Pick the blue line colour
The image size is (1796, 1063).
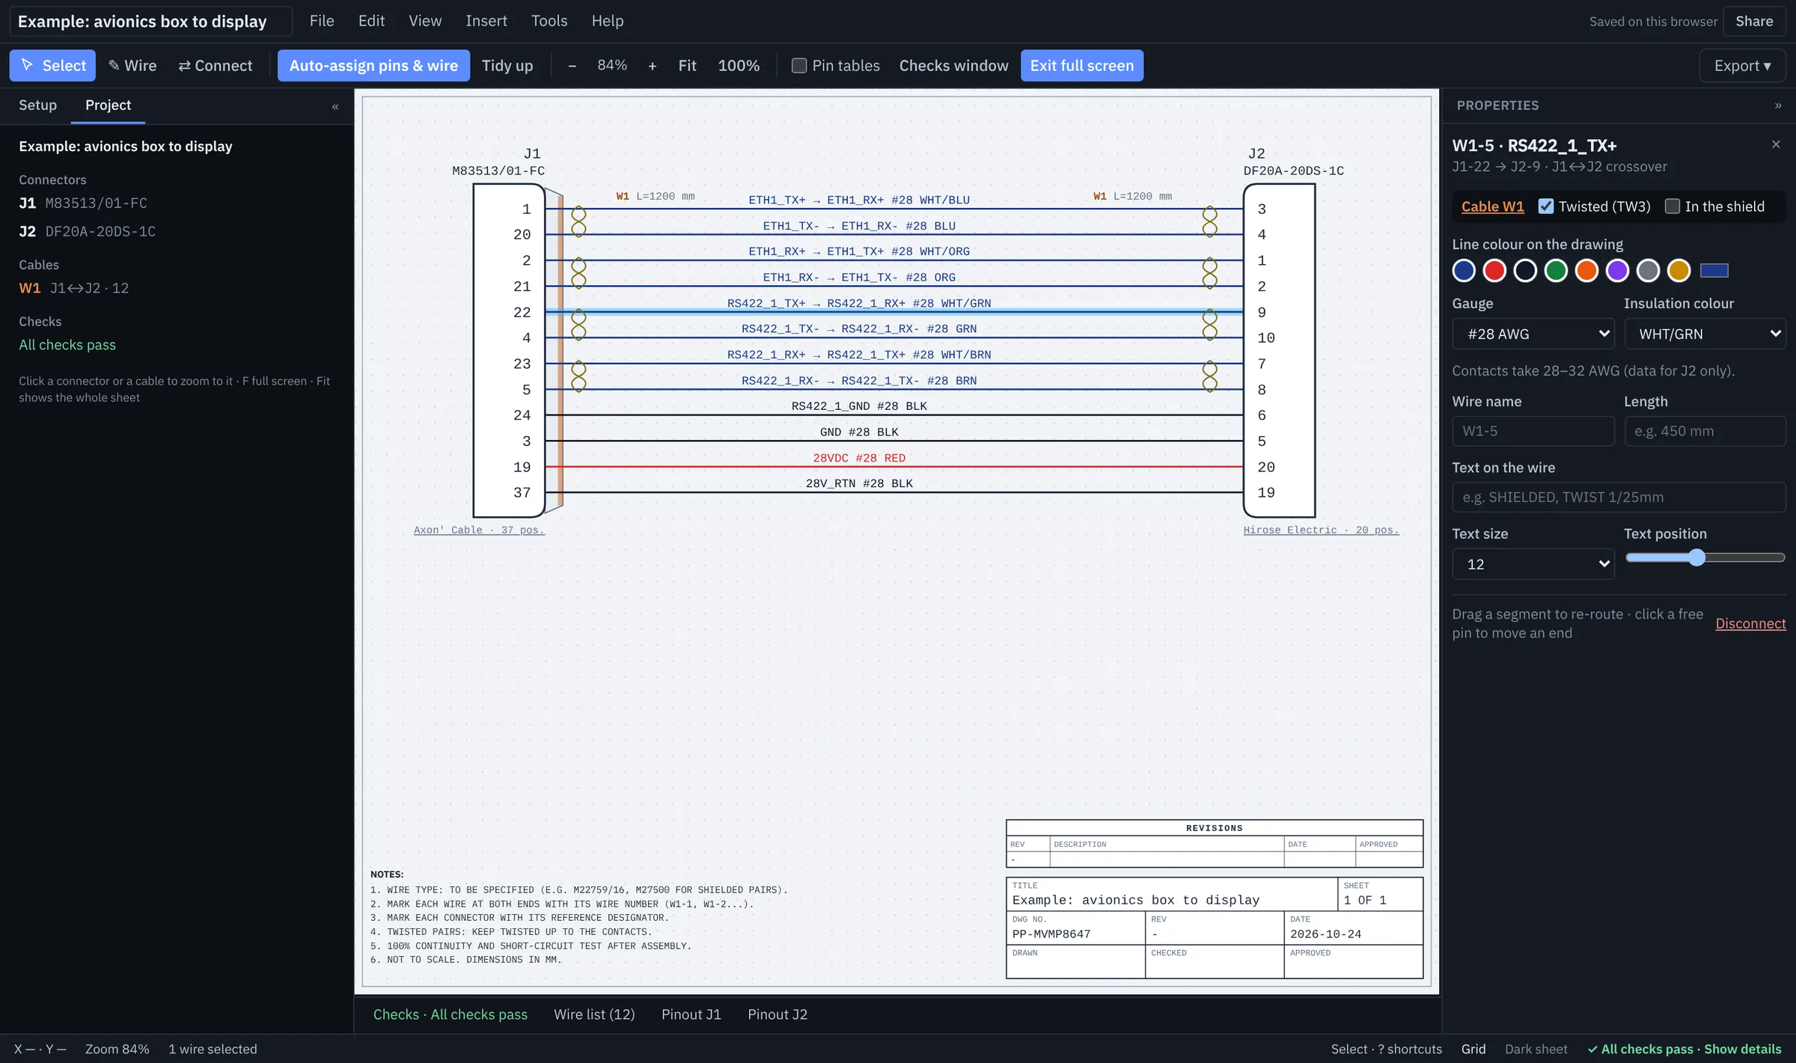coord(1464,271)
